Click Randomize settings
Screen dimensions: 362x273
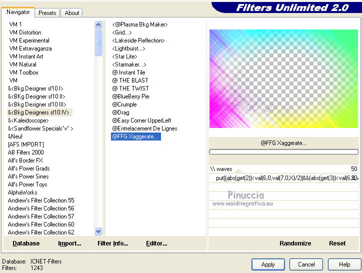pos(295,243)
